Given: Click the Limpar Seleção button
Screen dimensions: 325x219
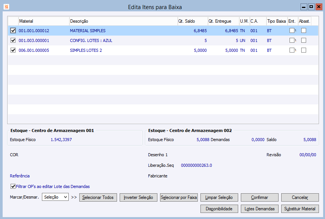Looking at the screenshot, I should (x=219, y=197).
